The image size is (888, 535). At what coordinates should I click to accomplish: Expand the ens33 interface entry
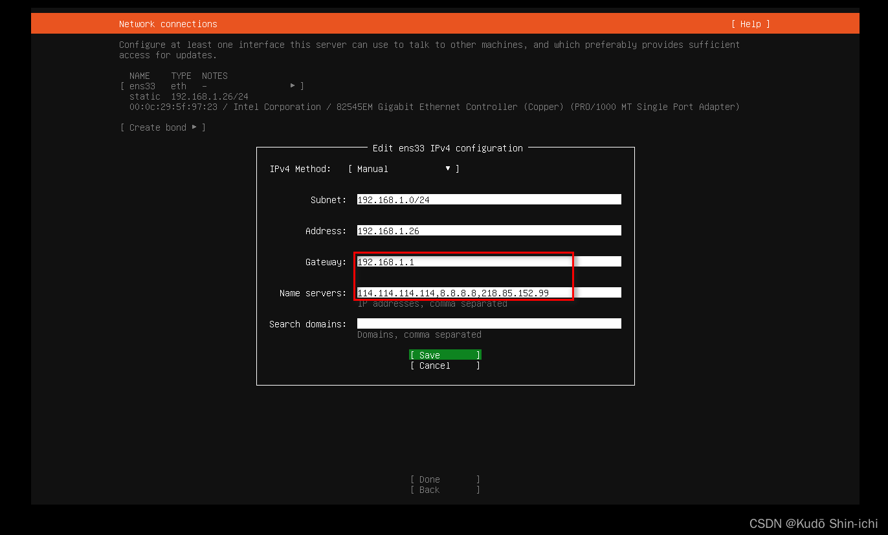[x=212, y=86]
